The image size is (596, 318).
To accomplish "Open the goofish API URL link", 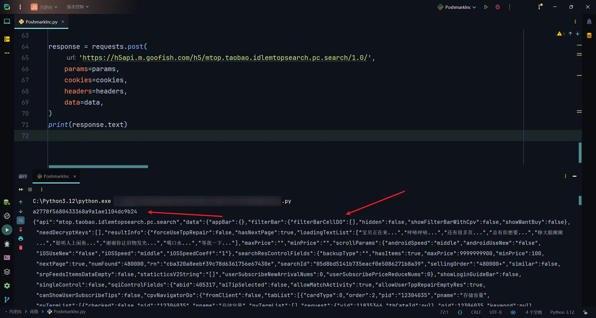I will [x=225, y=58].
